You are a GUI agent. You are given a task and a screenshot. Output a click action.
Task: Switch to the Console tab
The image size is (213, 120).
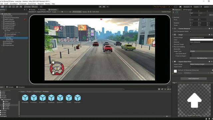[10, 87]
